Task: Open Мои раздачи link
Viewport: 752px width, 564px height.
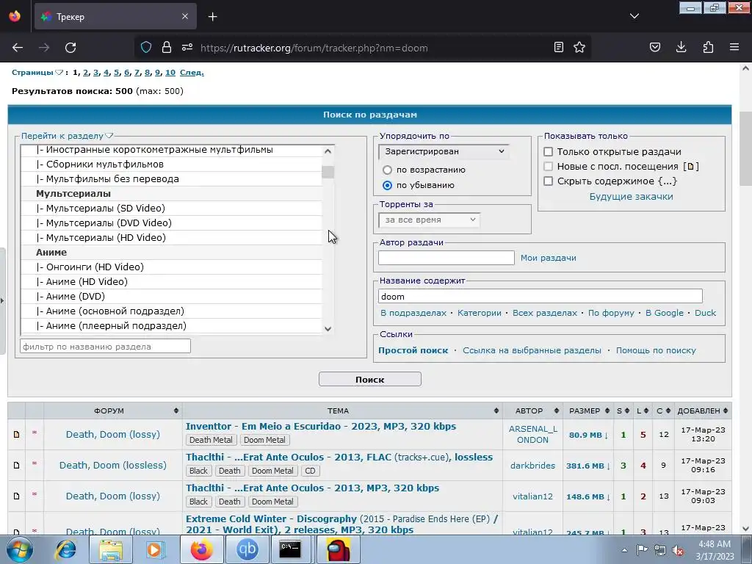Action: (548, 258)
